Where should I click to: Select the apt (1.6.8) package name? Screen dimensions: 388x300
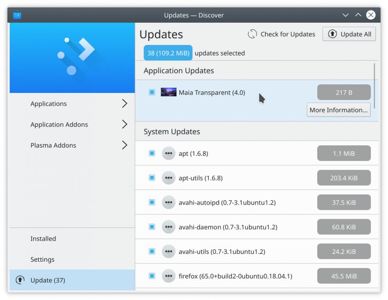click(193, 154)
